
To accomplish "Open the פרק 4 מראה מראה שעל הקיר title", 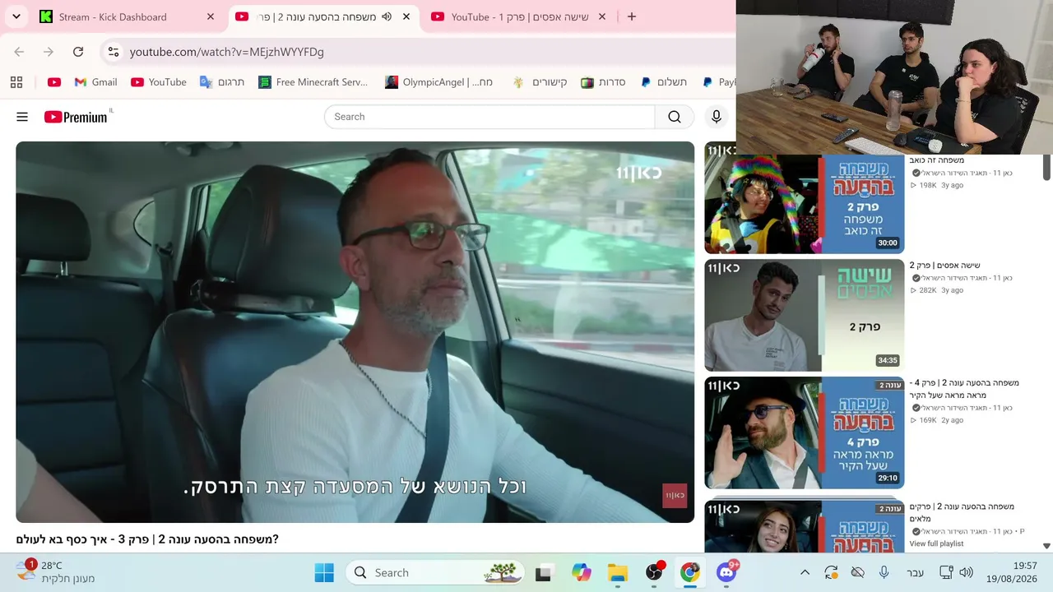I will [x=964, y=389].
